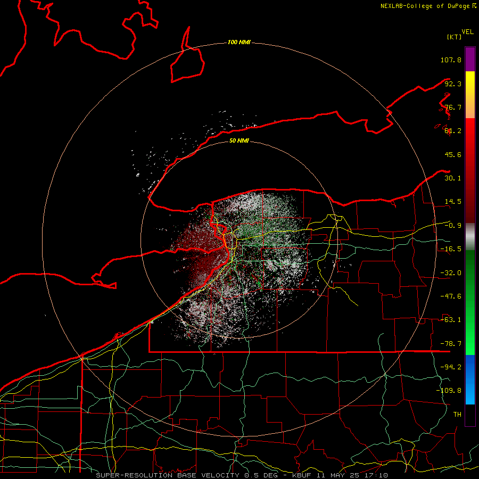Click the 61.2 legend value
Image resolution: width=479 pixels, height=479 pixels.
pyautogui.click(x=453, y=131)
